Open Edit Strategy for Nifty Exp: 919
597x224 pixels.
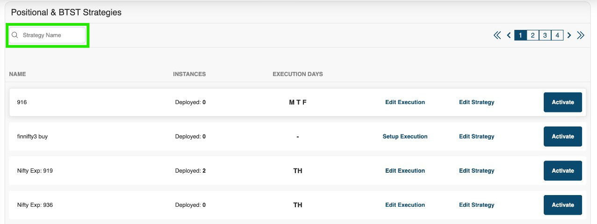coord(476,171)
